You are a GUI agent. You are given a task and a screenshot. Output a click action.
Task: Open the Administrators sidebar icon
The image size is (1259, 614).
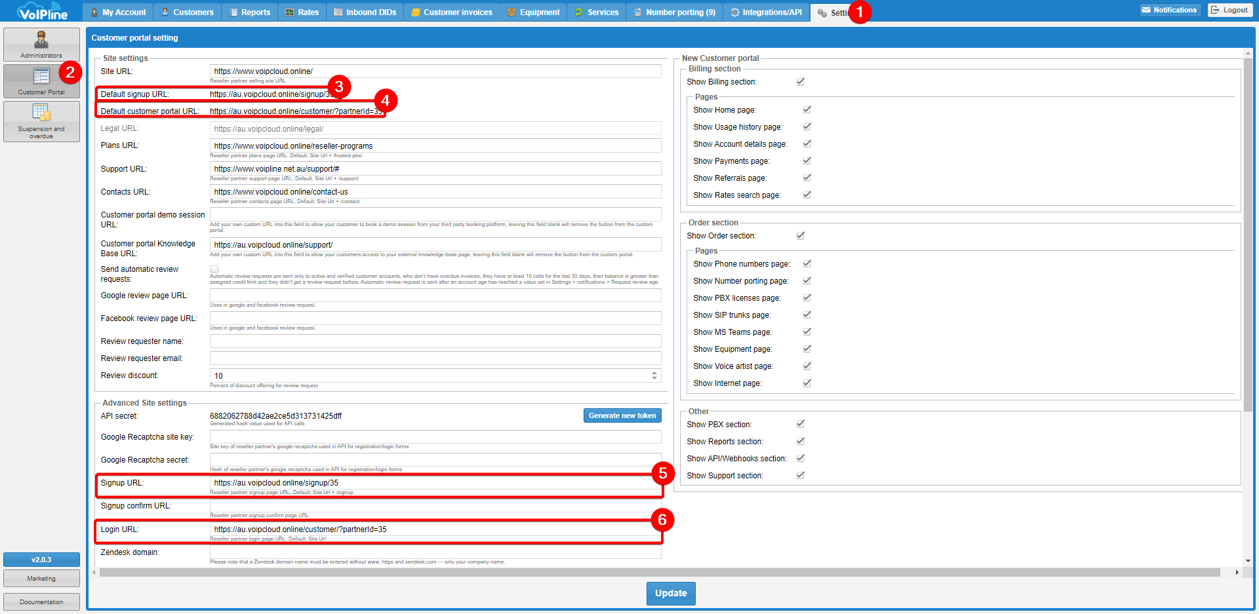(41, 44)
